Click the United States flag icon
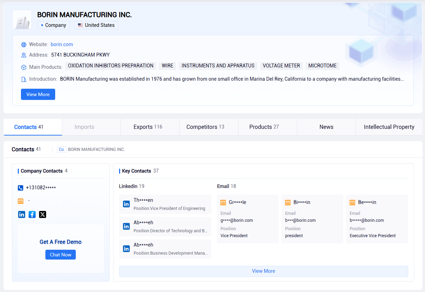 click(80, 25)
